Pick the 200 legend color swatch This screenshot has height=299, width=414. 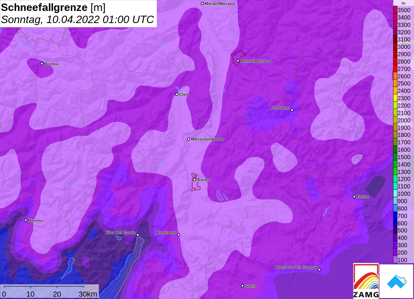tap(395, 252)
